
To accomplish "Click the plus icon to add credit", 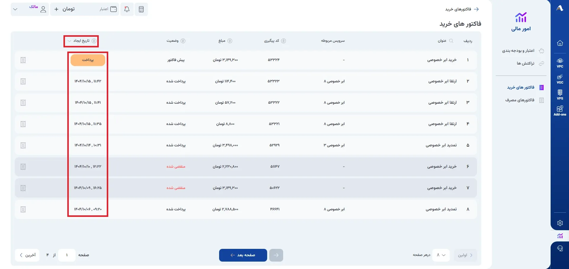I will (56, 9).
